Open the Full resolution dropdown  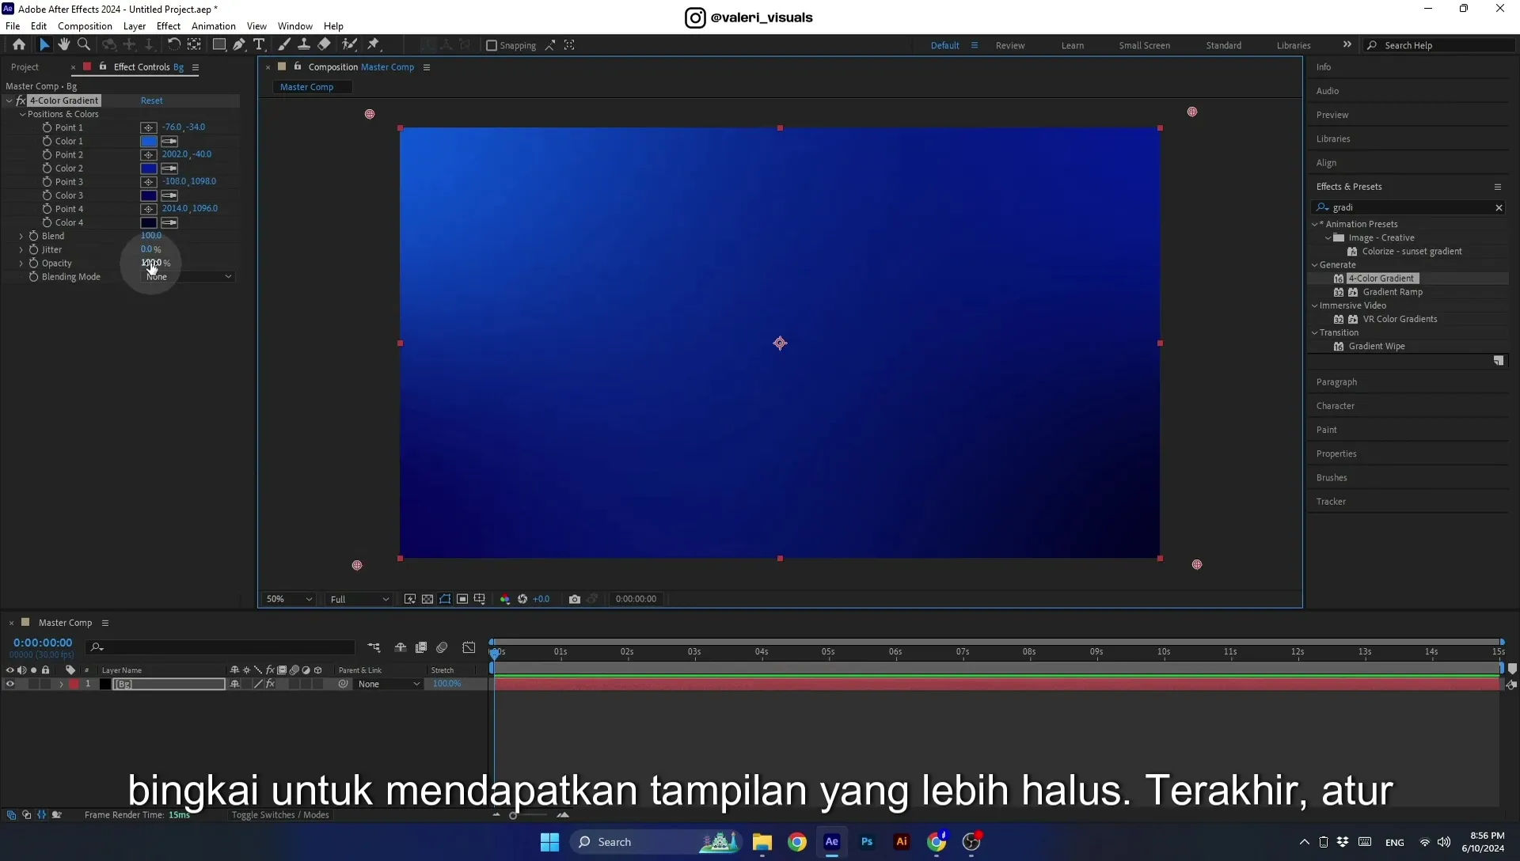click(359, 599)
